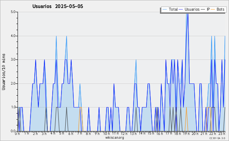Click the '3 h' x-axis label
Image resolution: width=229 pixels, height=141 pixels.
point(44,134)
